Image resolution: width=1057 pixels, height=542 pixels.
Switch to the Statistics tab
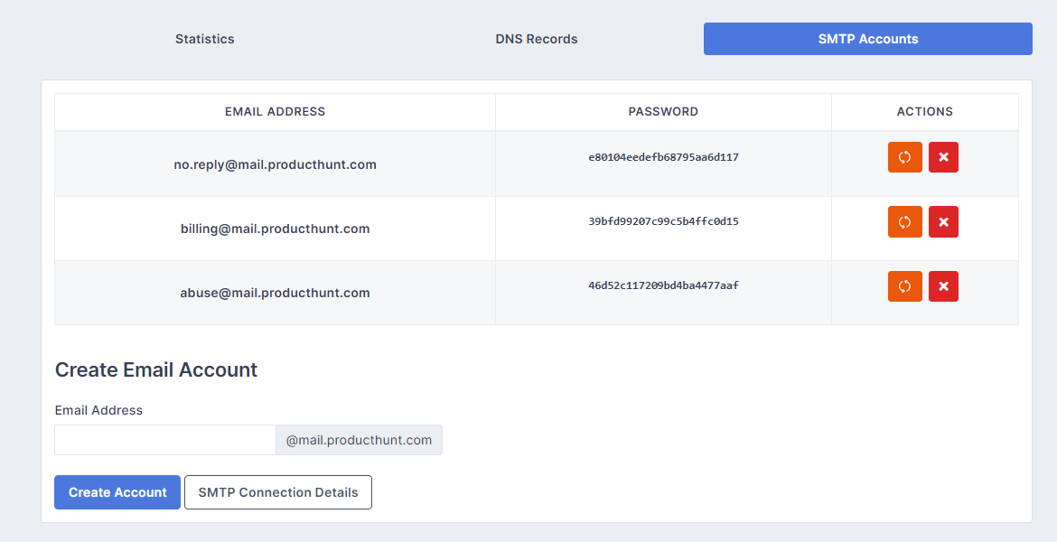[x=205, y=39]
